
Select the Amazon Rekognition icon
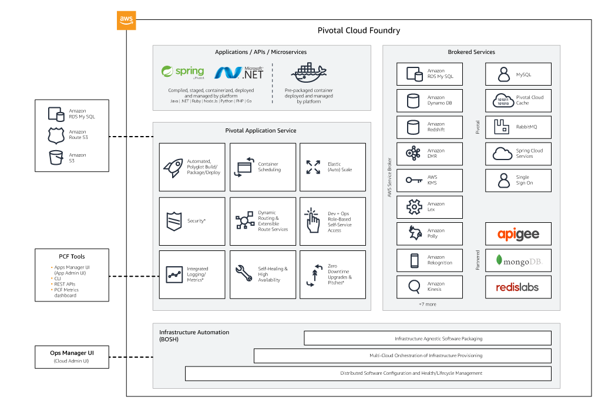pyautogui.click(x=415, y=260)
